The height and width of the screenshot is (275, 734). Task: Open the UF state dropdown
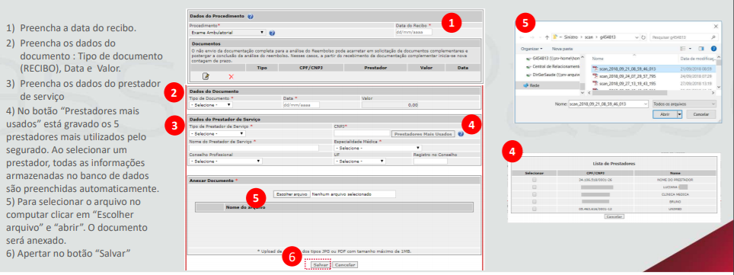[x=359, y=161]
